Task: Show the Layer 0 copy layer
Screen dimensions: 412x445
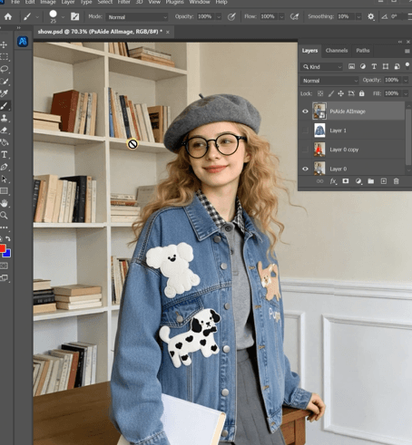Action: [305, 150]
